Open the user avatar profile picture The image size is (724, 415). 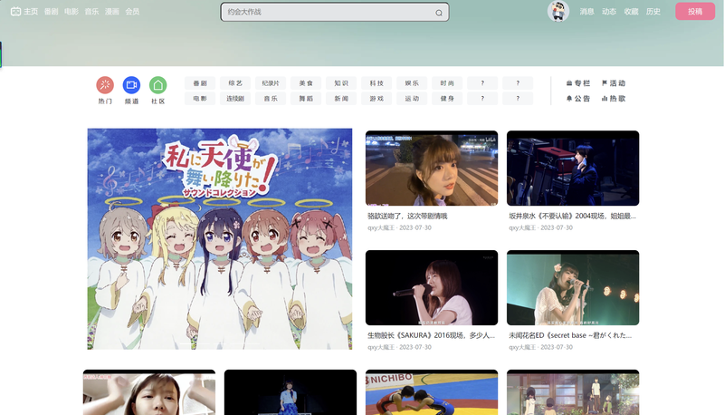tap(558, 11)
